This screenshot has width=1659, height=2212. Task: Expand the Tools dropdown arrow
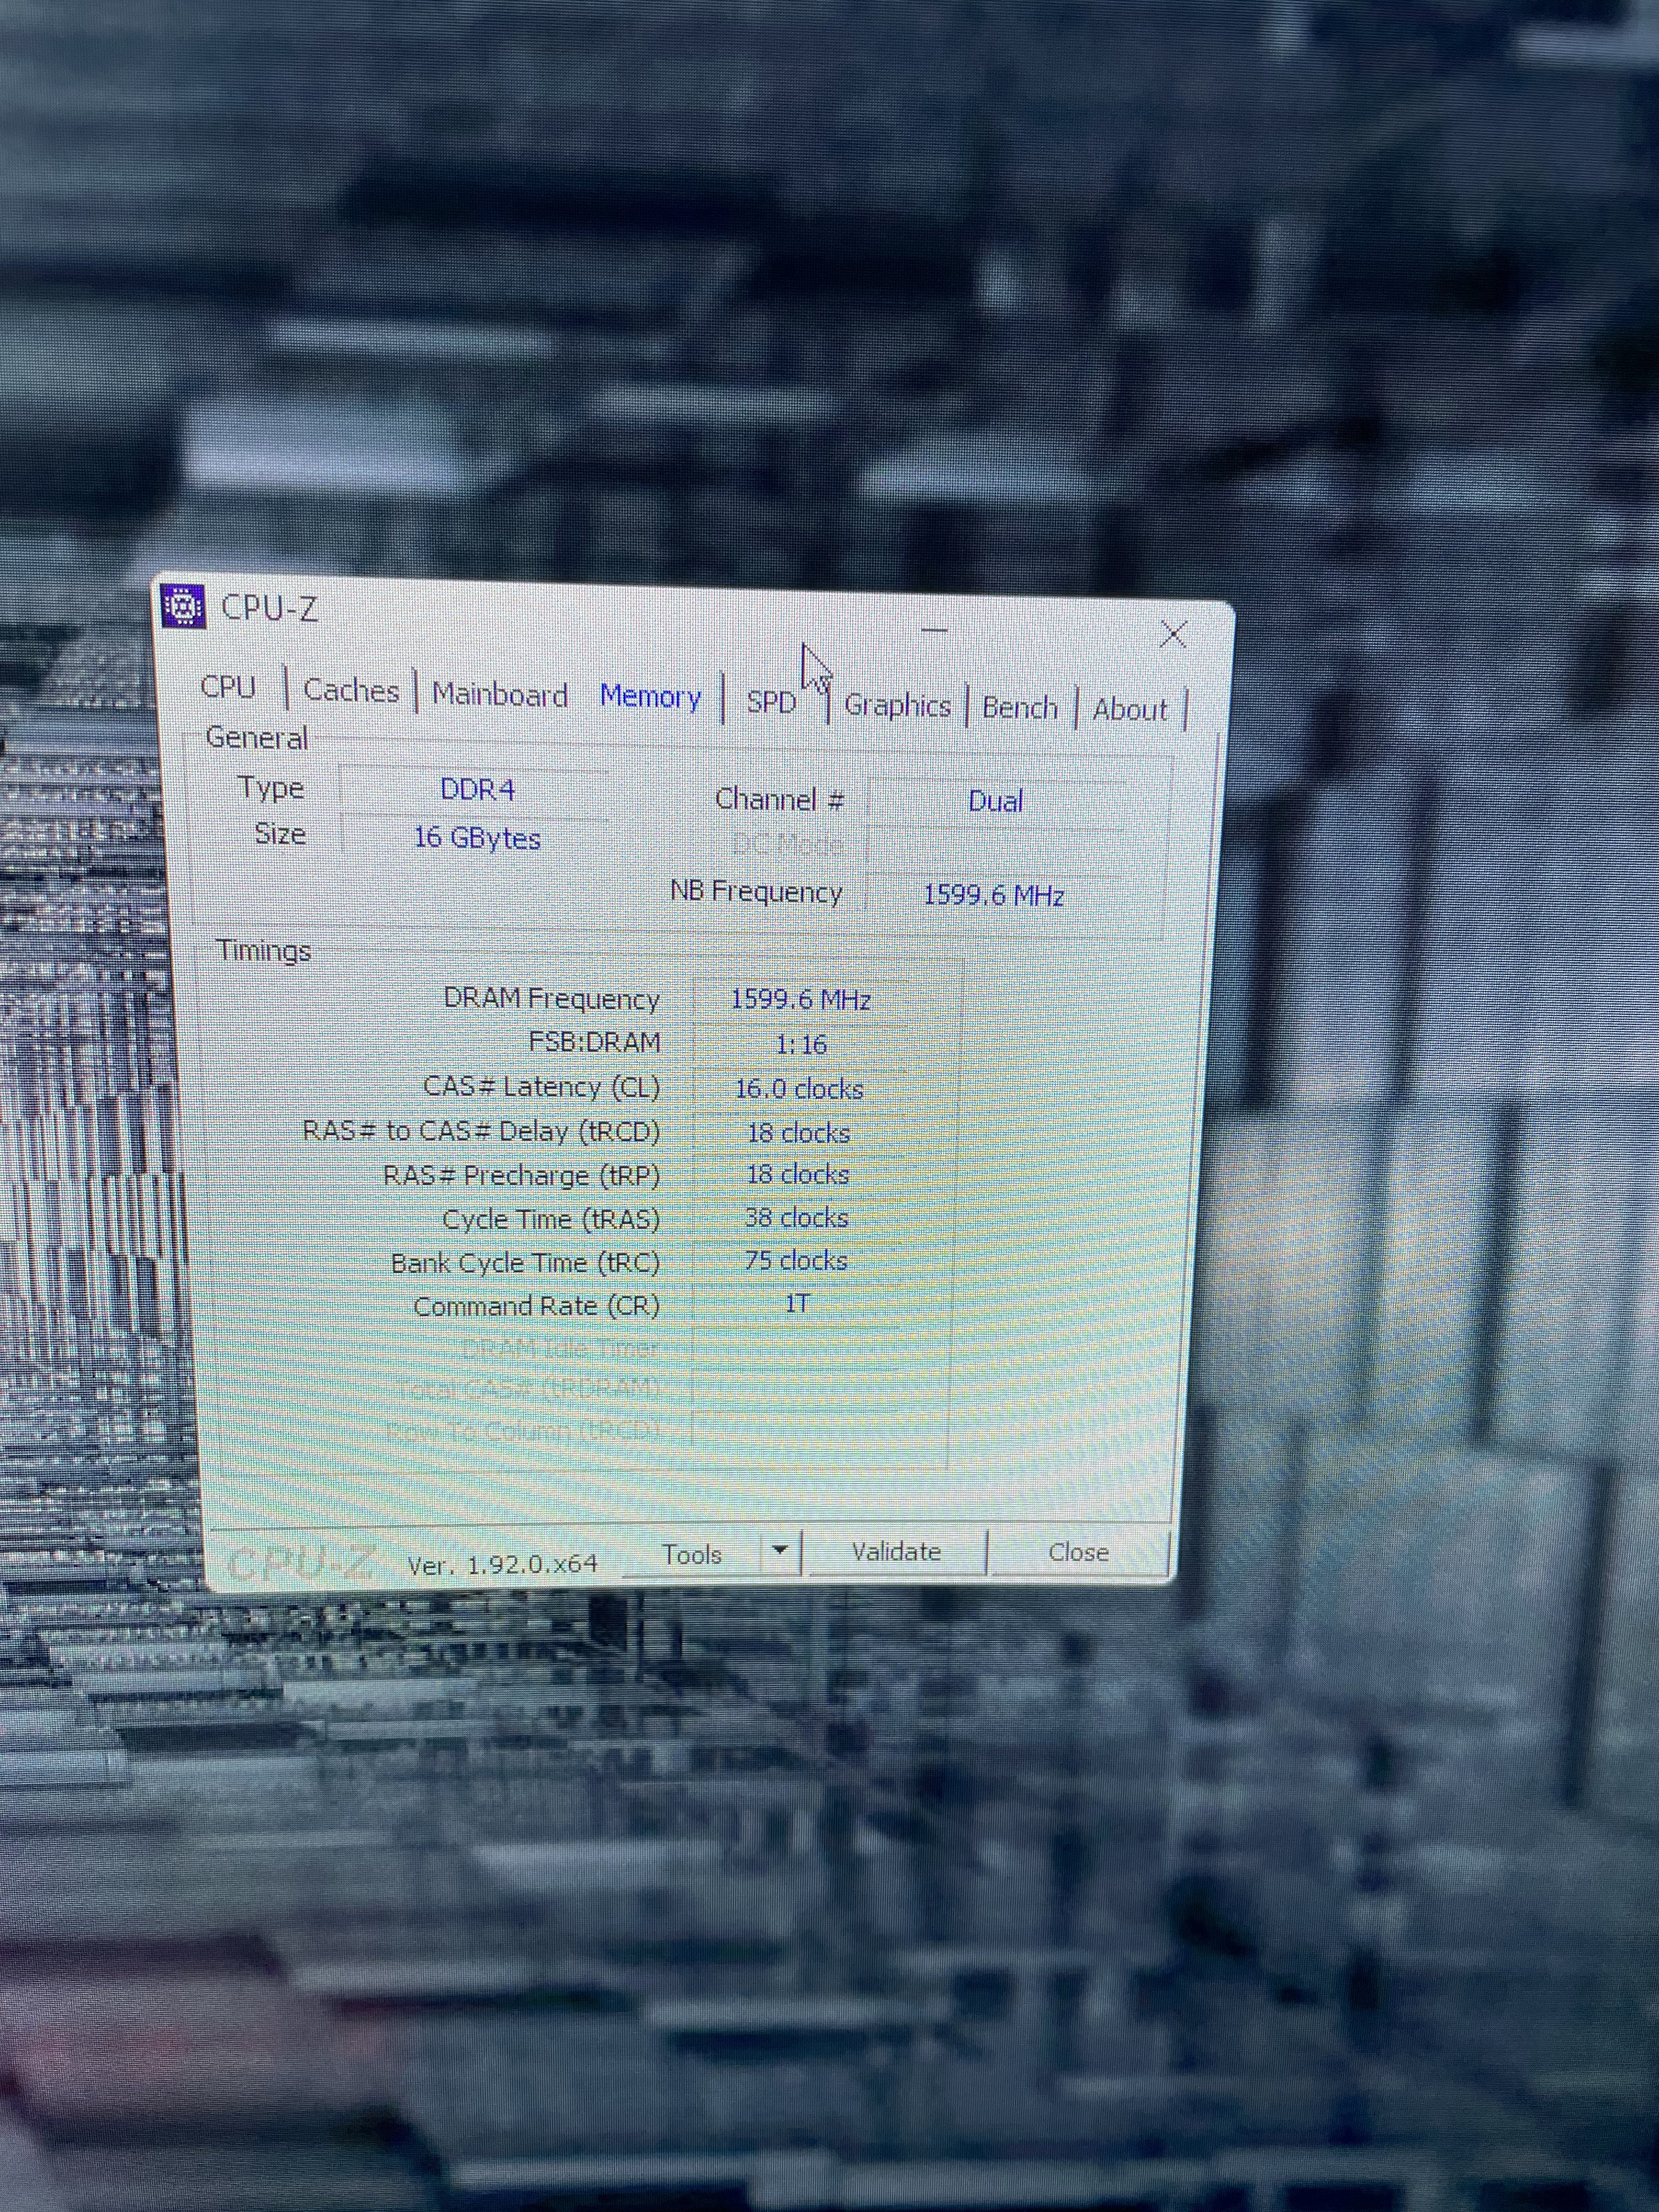click(x=780, y=1551)
